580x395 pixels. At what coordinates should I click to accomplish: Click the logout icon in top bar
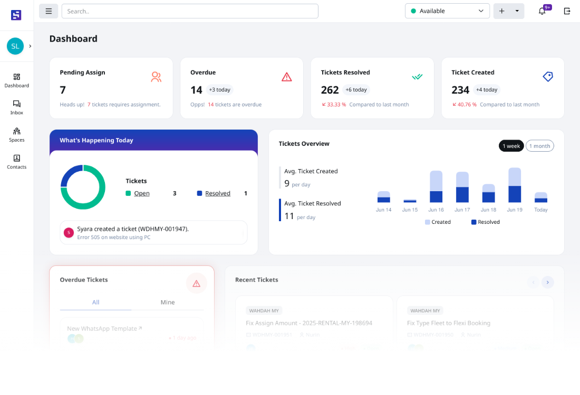567,11
